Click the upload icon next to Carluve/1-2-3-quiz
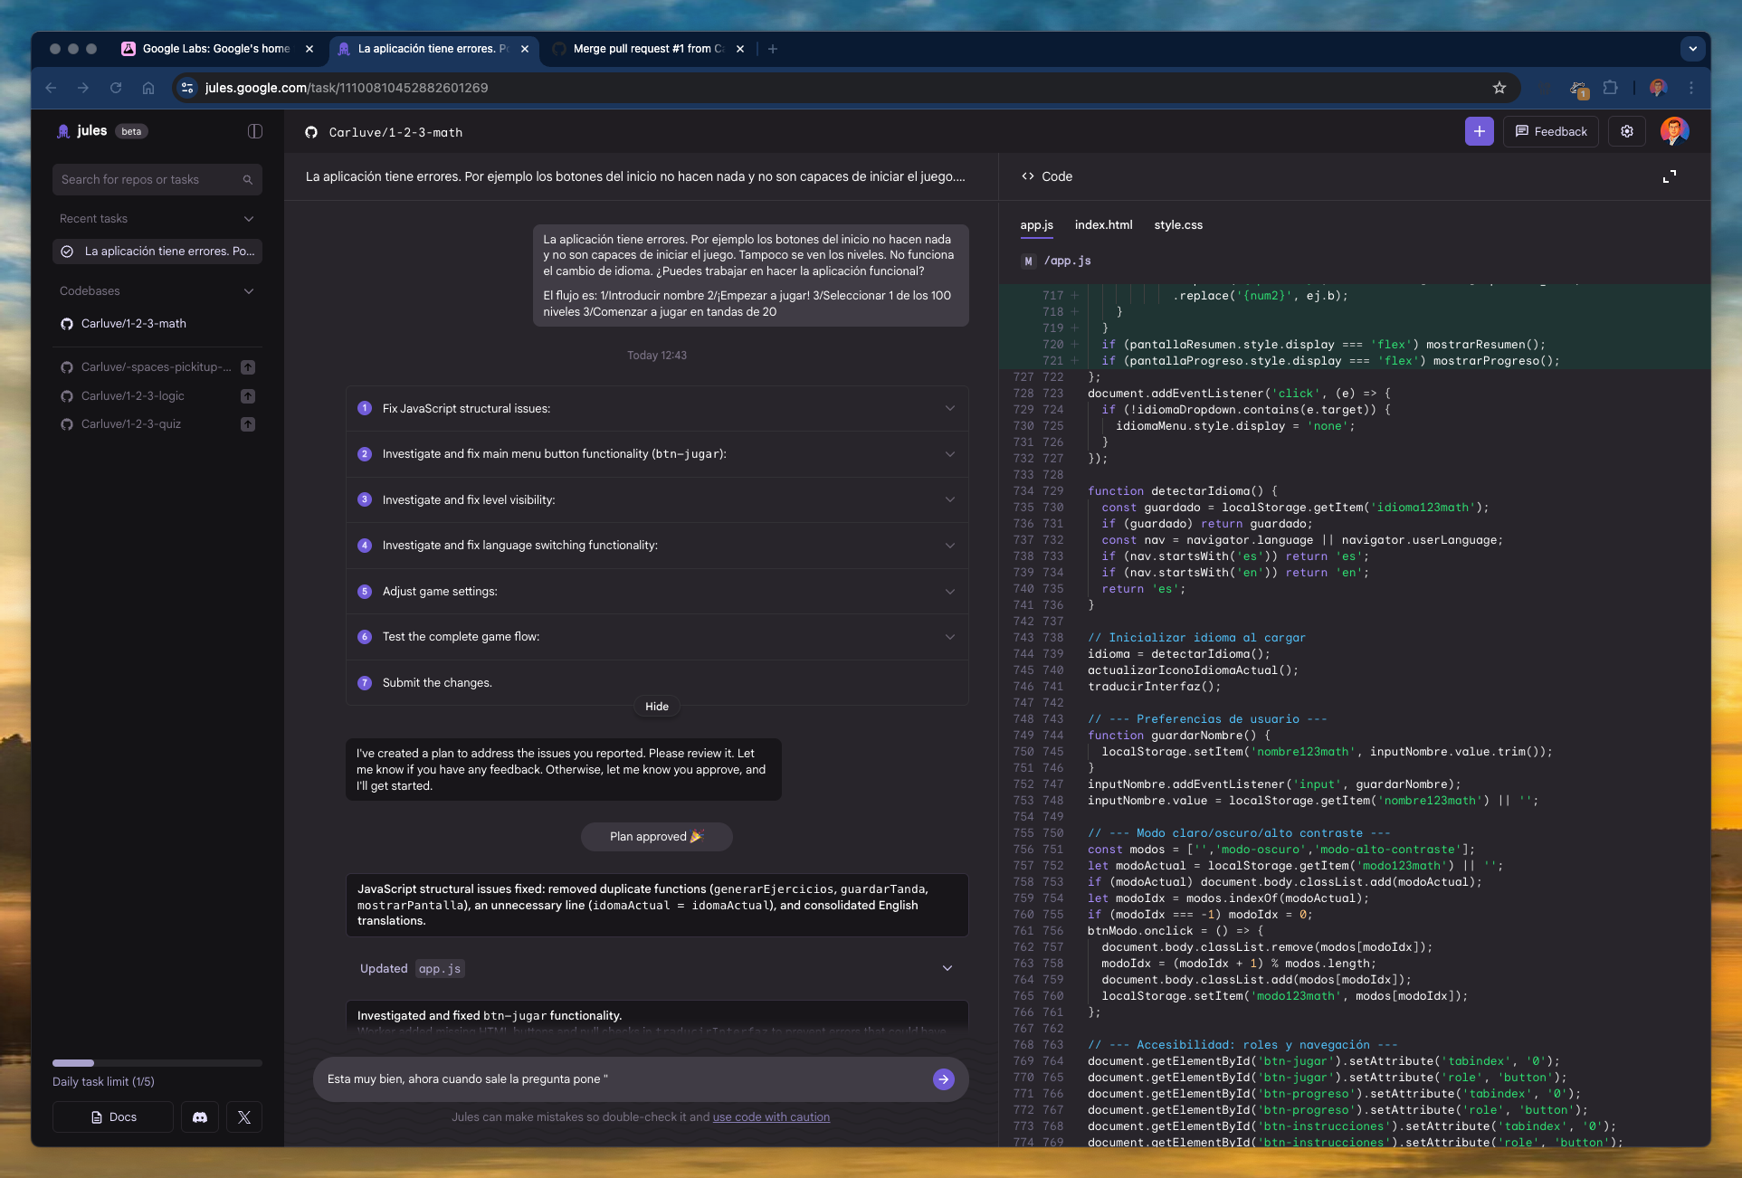Viewport: 1742px width, 1178px height. [248, 423]
